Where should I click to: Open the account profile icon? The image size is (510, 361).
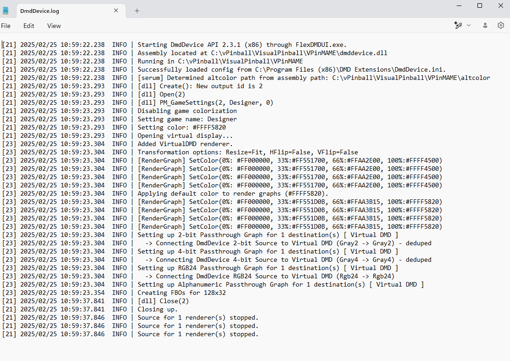coord(485,25)
